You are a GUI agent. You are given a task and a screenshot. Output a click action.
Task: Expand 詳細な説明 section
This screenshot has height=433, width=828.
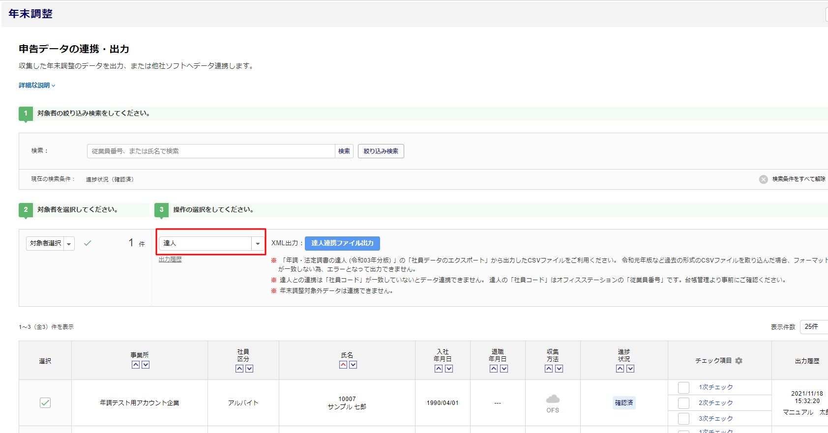37,86
